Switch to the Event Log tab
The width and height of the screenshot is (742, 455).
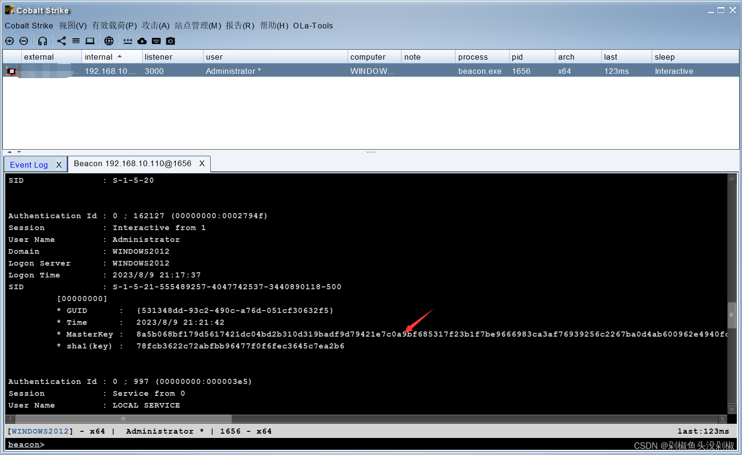29,165
